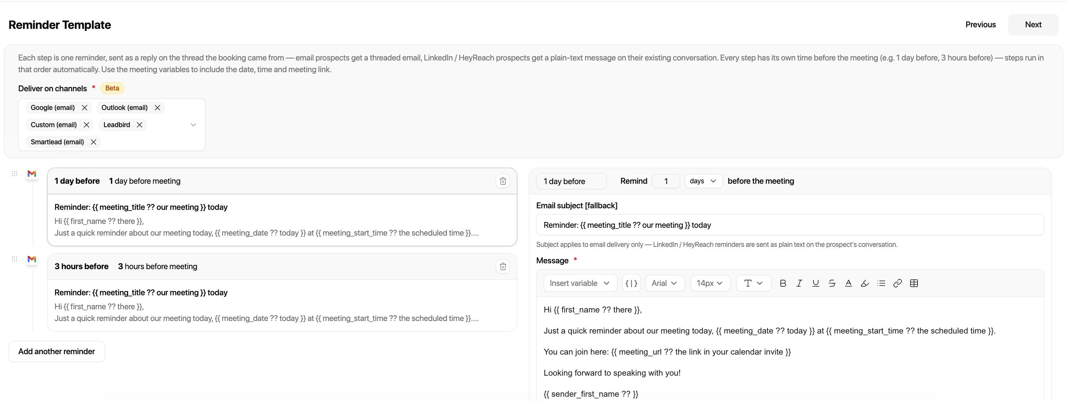Open the days unit dropdown
This screenshot has width=1068, height=401.
(x=704, y=181)
